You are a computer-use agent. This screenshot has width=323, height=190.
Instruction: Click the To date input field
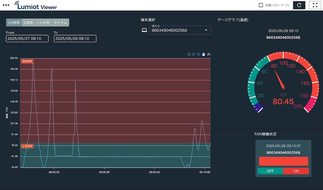click(x=75, y=39)
